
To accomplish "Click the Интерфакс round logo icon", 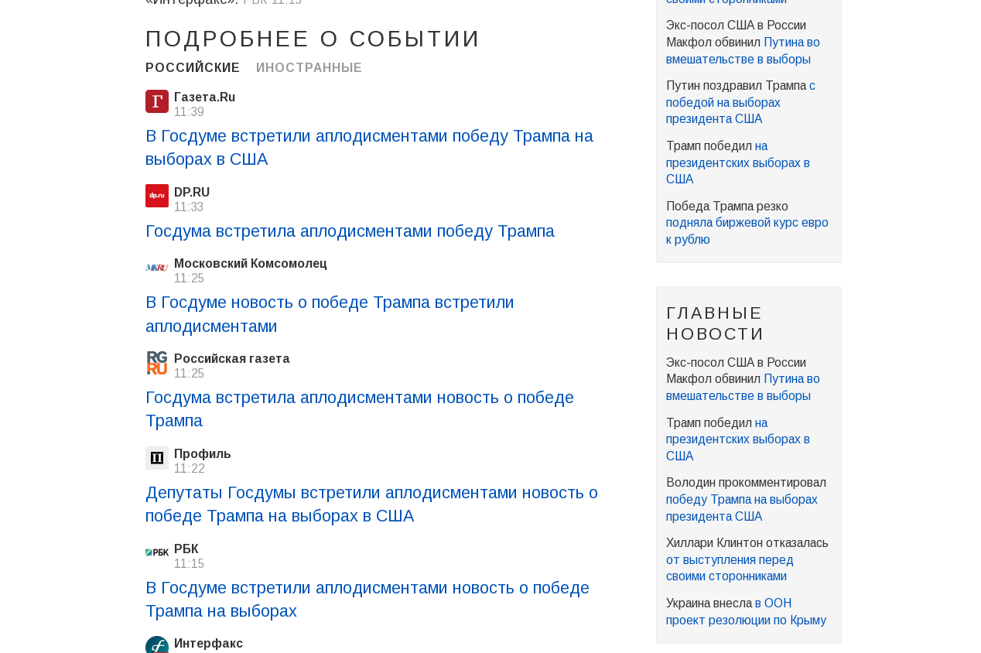I will 157,645.
